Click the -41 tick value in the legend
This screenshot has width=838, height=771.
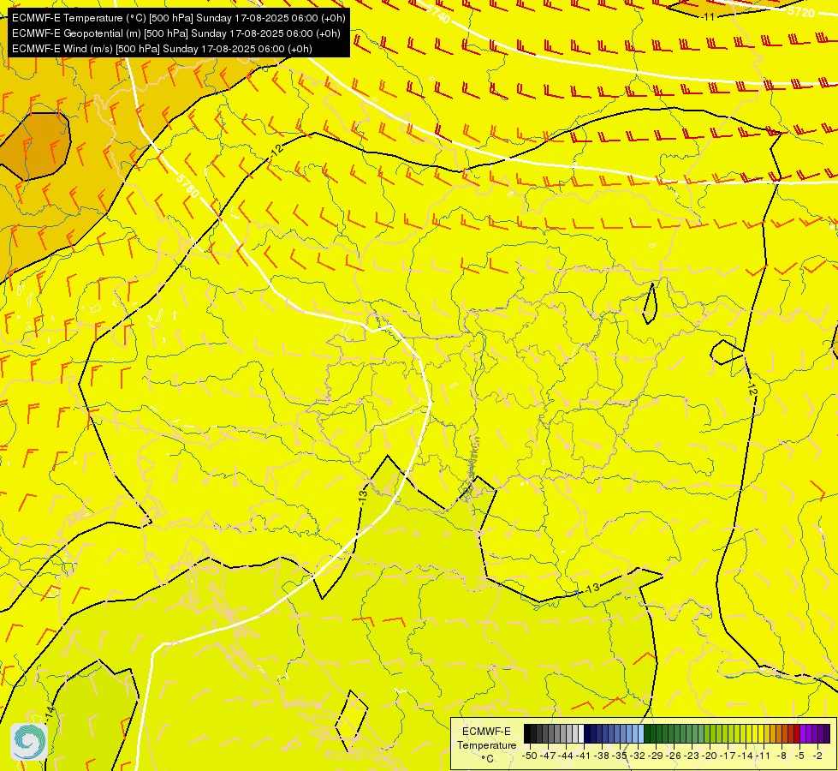(x=584, y=756)
